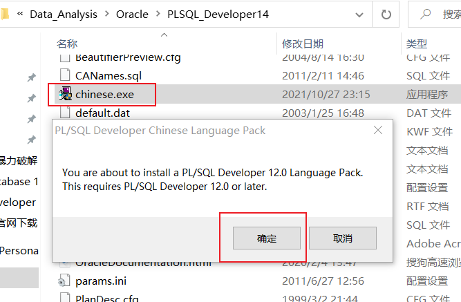461x302 pixels.
Task: Click the DAT 文件 type cell
Action: (429, 113)
